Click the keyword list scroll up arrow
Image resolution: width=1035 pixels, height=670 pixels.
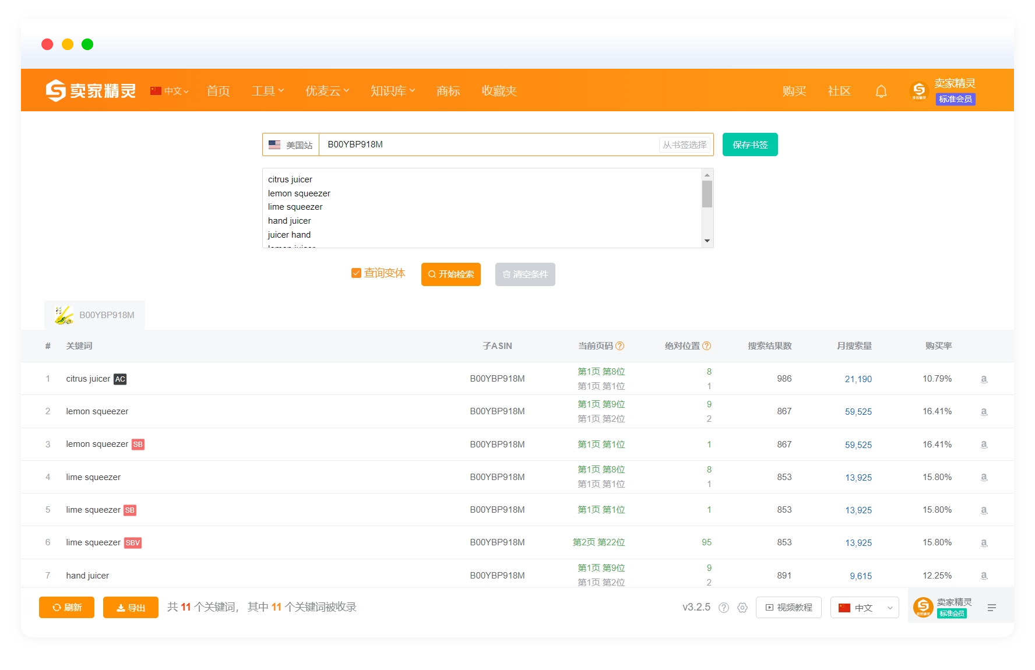(707, 175)
